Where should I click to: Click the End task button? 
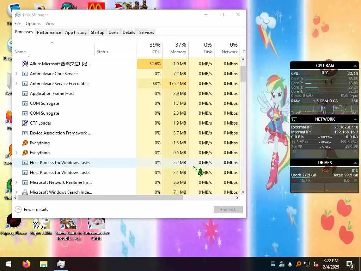tap(228, 210)
